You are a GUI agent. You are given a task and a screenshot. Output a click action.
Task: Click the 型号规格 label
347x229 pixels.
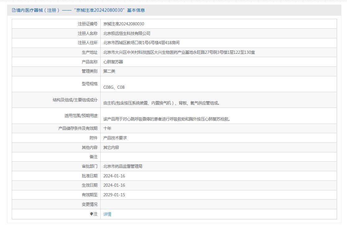pos(90,84)
